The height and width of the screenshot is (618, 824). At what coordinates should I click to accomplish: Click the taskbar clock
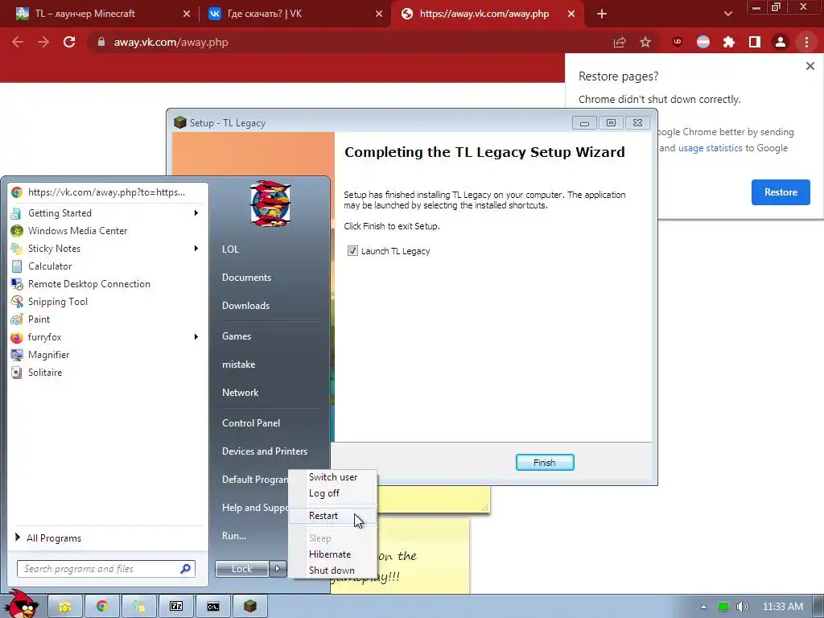782,607
